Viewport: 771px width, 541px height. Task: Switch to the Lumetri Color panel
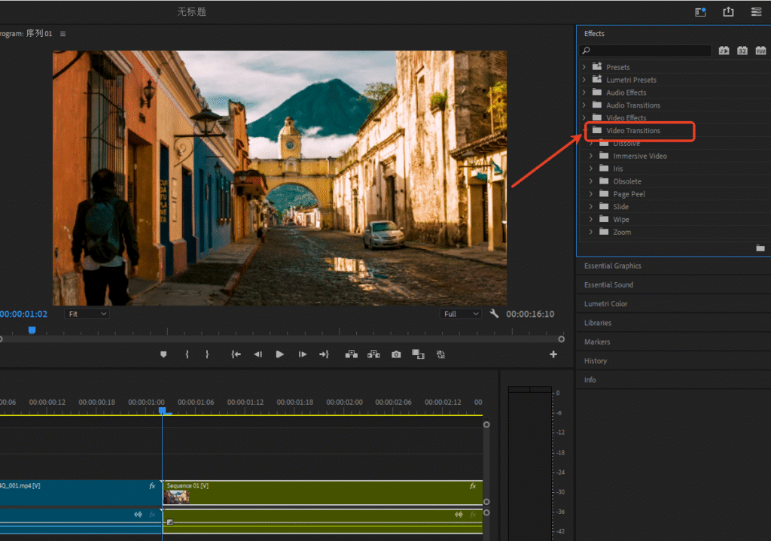(x=607, y=303)
